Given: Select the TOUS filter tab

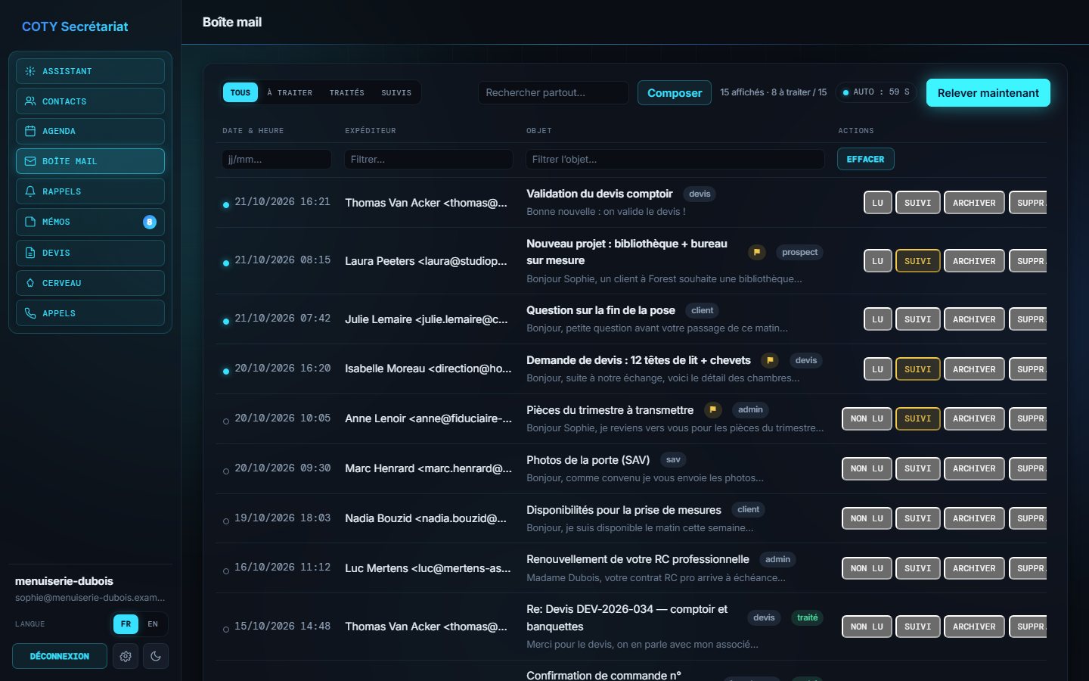Looking at the screenshot, I should [x=240, y=92].
